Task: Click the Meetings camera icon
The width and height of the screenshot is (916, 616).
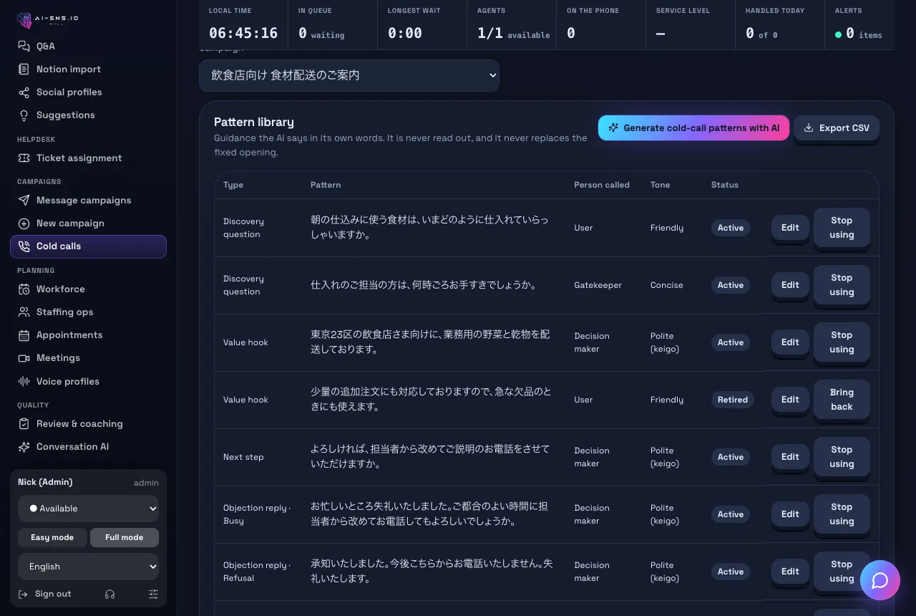Action: click(24, 357)
